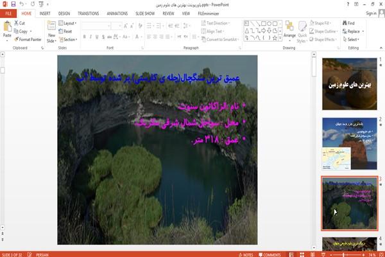The image size is (385, 257).
Task: Open the Arrange menu
Action: [x=289, y=31]
